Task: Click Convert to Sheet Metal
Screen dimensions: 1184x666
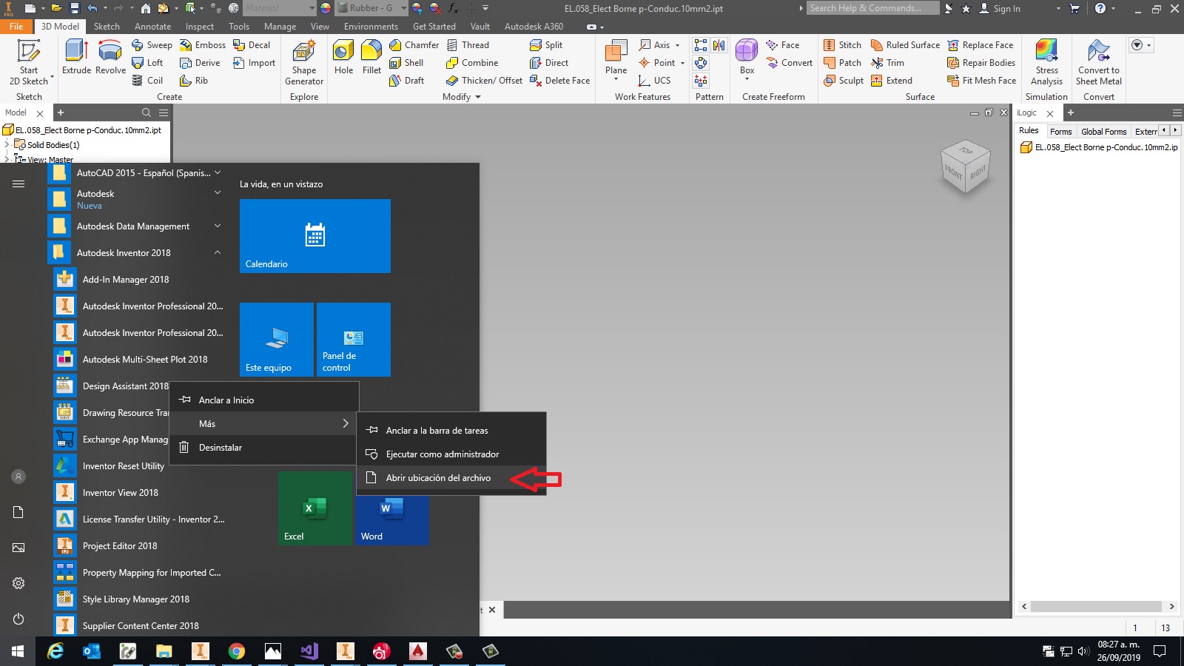Action: point(1098,63)
